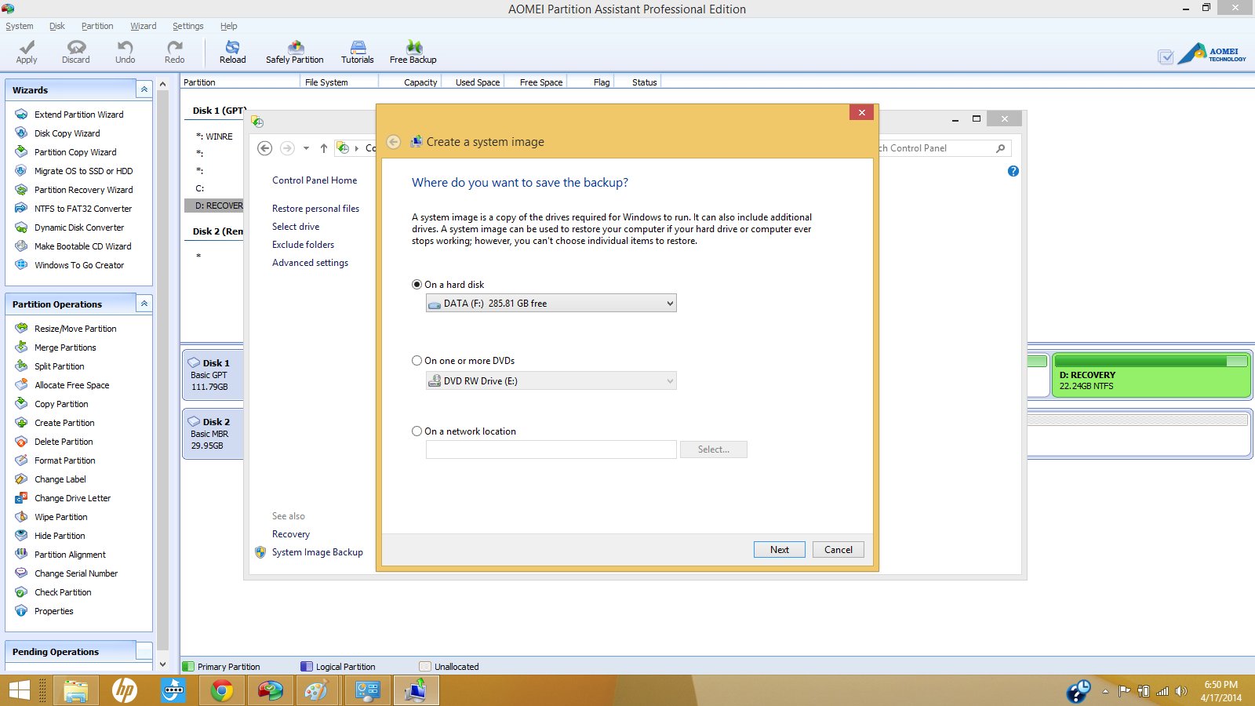This screenshot has height=706, width=1255.
Task: Click the network location Select... button
Action: (x=714, y=449)
